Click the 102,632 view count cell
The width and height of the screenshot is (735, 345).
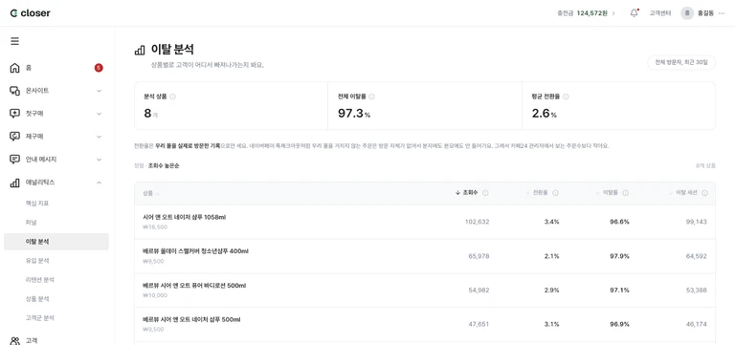click(477, 222)
